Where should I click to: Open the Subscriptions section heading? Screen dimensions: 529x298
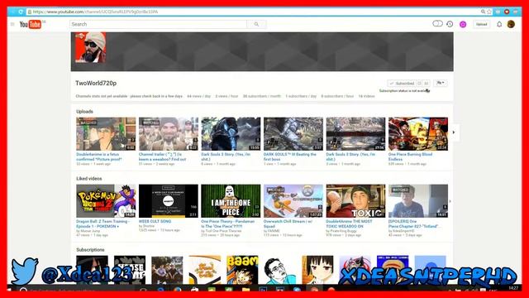[90, 250]
